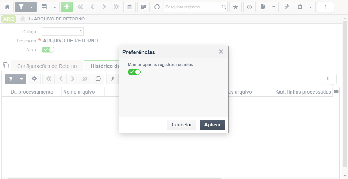Screen dimensions: 348x179
Task: Click the Pesquisar registros search field
Action: [x=193, y=7]
